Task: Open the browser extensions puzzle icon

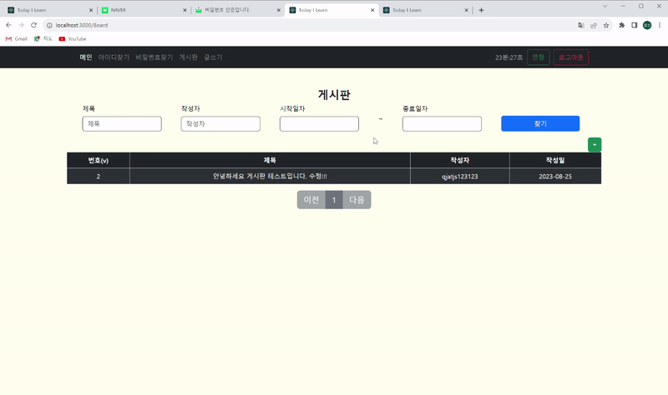Action: [x=621, y=25]
